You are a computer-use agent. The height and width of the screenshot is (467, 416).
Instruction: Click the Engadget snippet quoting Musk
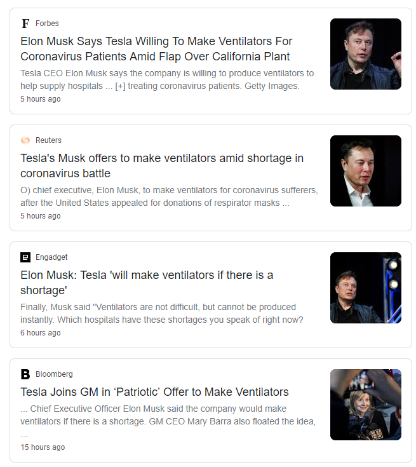coord(162,313)
